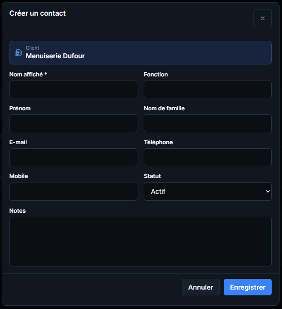Click the small Client caption text
The width and height of the screenshot is (282, 309).
pos(32,48)
